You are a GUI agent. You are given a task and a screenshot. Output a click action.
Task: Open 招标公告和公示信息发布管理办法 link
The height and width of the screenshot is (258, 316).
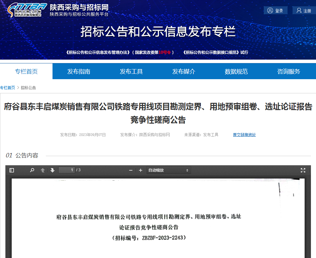[98, 52]
